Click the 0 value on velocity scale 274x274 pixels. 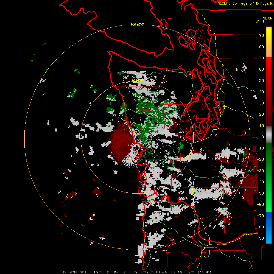pos(263,137)
